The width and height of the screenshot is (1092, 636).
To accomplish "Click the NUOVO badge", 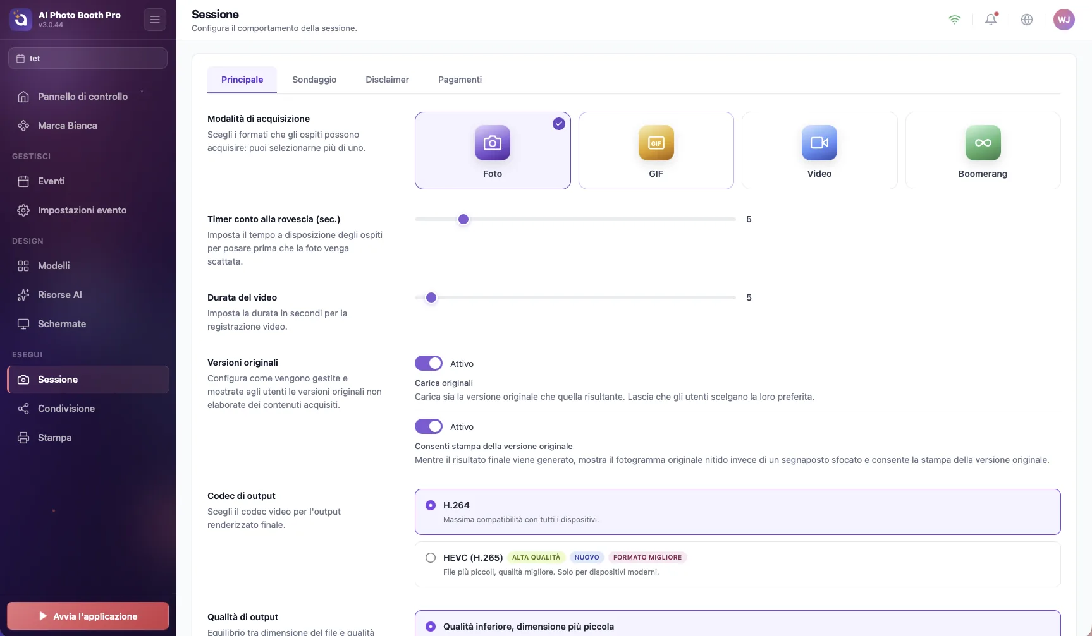I will pos(587,557).
